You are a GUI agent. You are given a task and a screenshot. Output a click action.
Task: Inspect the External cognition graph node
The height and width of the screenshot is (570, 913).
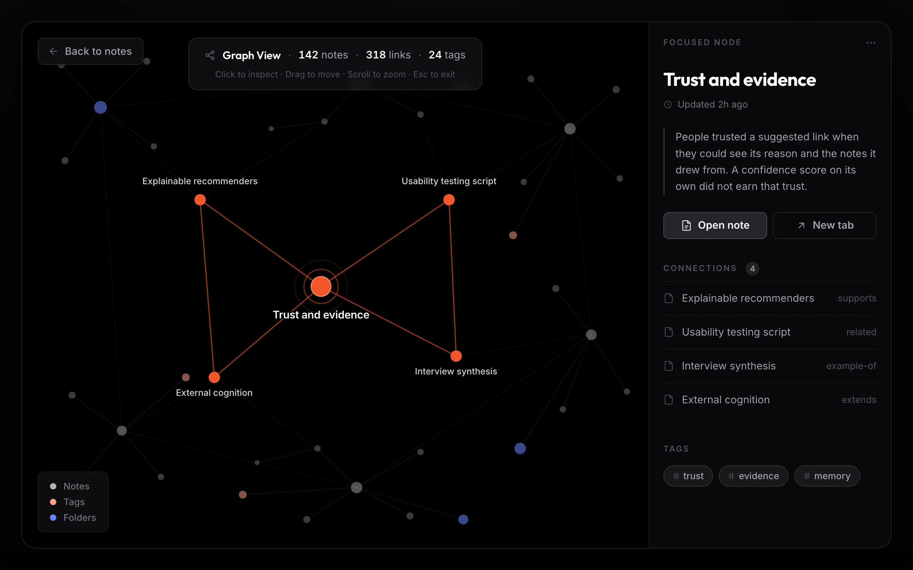click(x=214, y=377)
